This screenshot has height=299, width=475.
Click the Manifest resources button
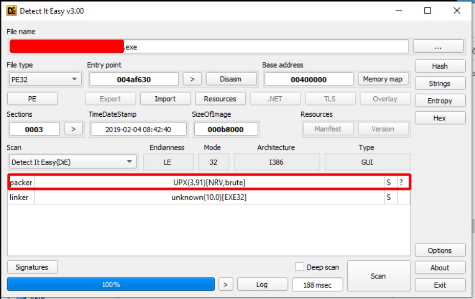328,129
